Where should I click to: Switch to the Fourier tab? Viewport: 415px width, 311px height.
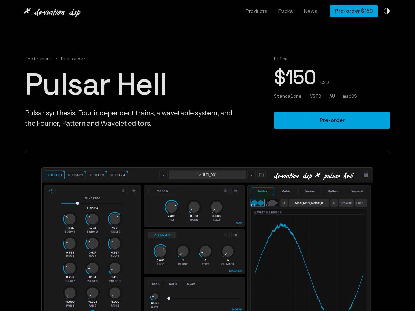[x=310, y=191]
